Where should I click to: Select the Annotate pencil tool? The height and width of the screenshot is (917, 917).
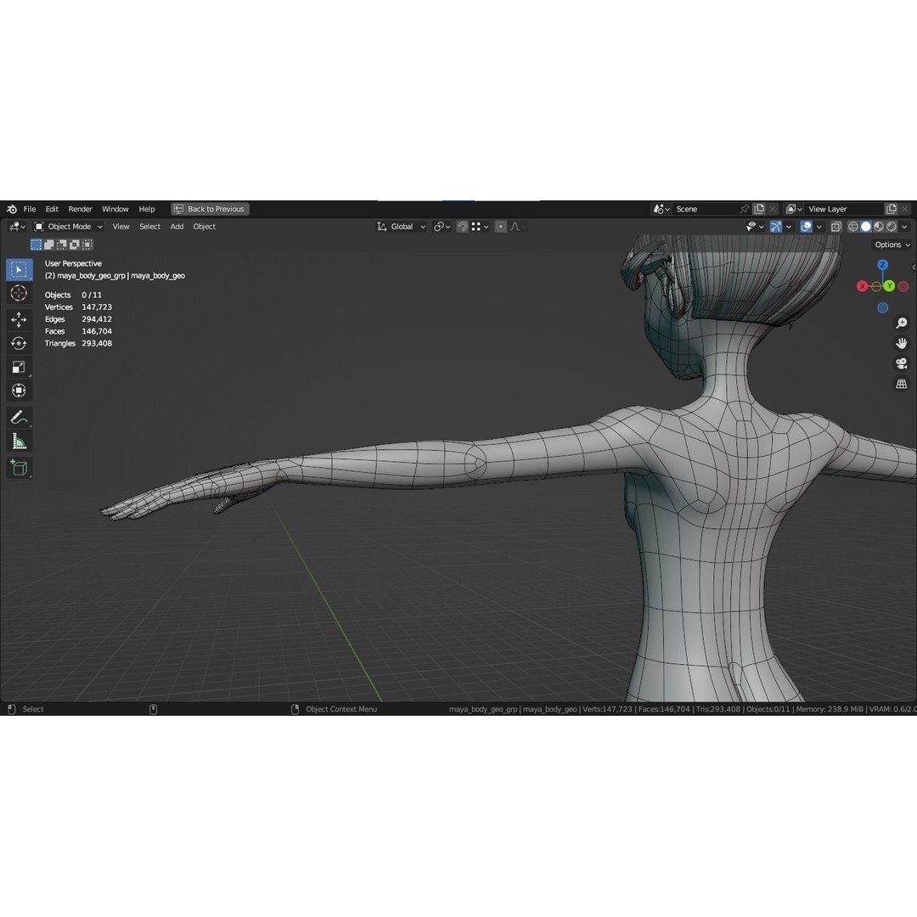point(19,418)
